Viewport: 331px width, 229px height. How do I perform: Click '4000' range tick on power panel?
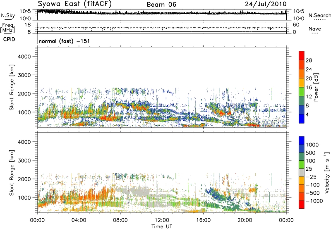click(24, 57)
